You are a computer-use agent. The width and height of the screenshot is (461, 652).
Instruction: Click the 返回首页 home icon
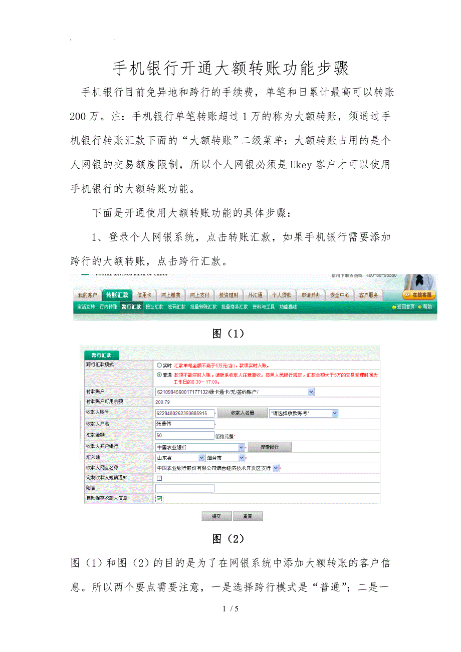point(394,307)
